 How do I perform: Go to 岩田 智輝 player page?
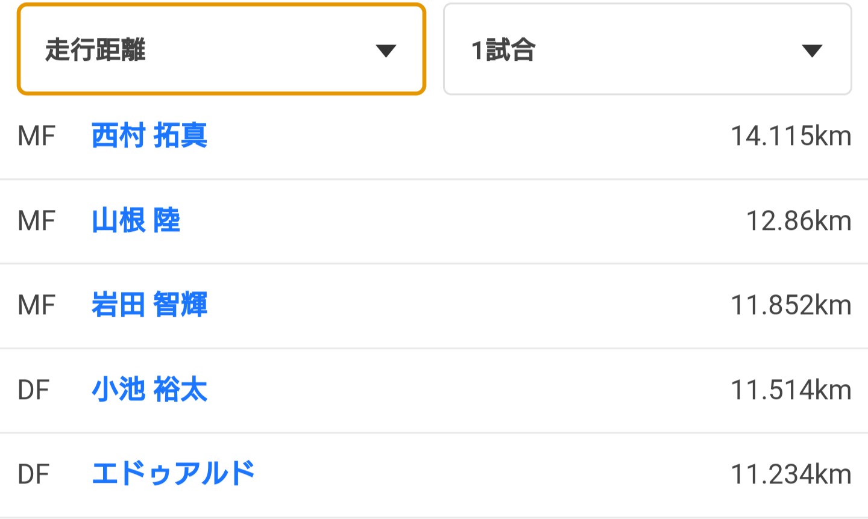click(149, 305)
